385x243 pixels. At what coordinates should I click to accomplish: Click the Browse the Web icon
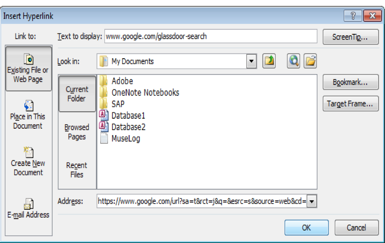294,61
